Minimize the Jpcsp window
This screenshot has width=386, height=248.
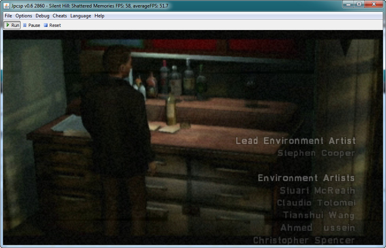tap(348, 4)
